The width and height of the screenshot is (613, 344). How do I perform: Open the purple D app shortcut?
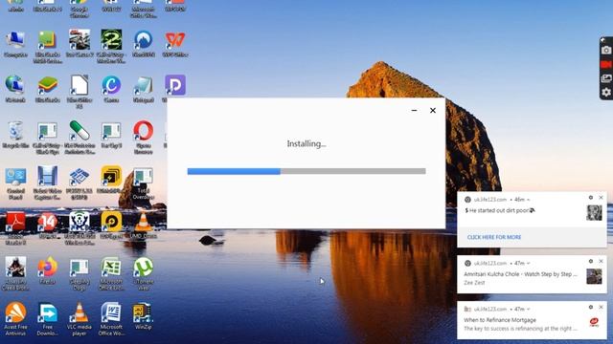coord(175,85)
